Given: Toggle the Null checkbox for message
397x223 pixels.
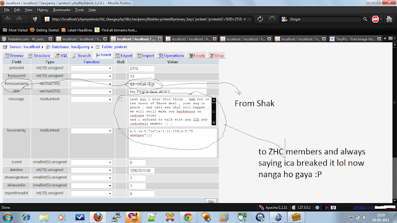Looking at the screenshot, I should pyautogui.click(x=120, y=99).
